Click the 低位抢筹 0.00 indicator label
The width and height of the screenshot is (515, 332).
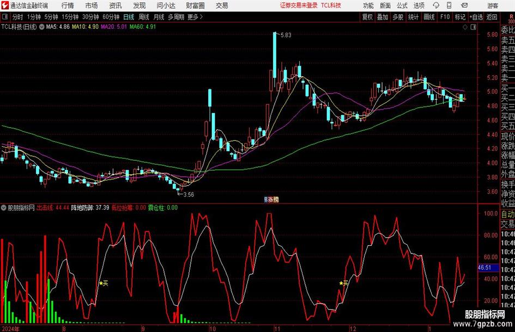129,208
